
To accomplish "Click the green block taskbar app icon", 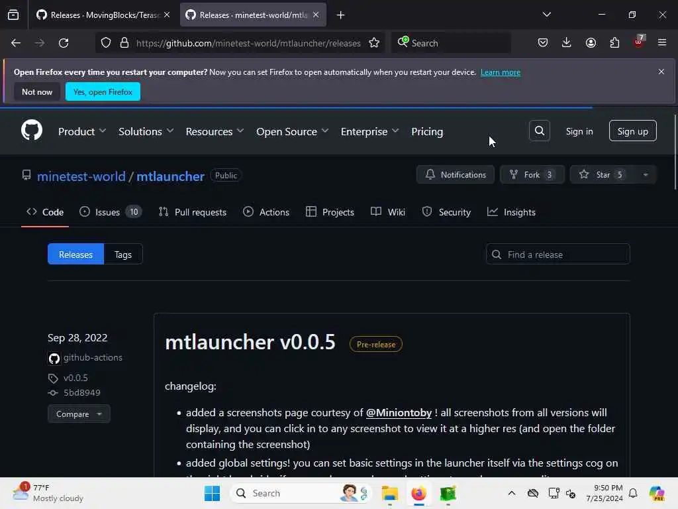I will (448, 493).
